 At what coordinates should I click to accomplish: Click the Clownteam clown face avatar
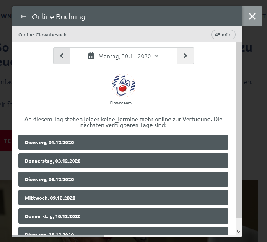click(x=124, y=86)
